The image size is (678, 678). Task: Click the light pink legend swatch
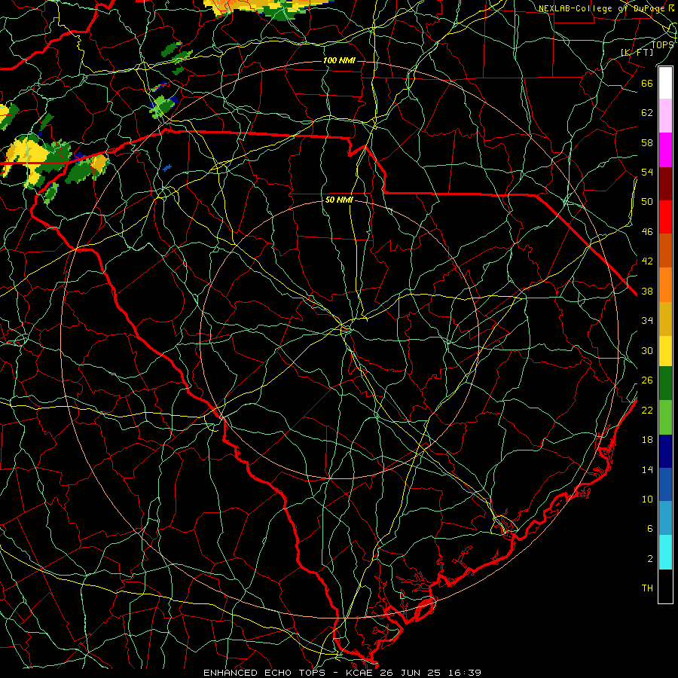coord(665,115)
